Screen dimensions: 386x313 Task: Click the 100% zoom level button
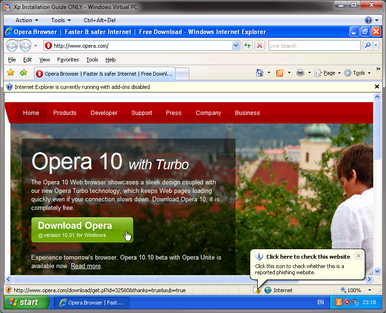coord(351,290)
